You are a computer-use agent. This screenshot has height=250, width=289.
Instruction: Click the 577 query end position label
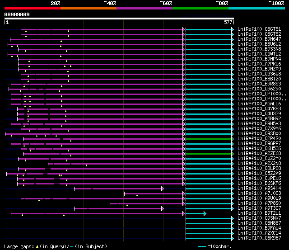[x=228, y=22]
